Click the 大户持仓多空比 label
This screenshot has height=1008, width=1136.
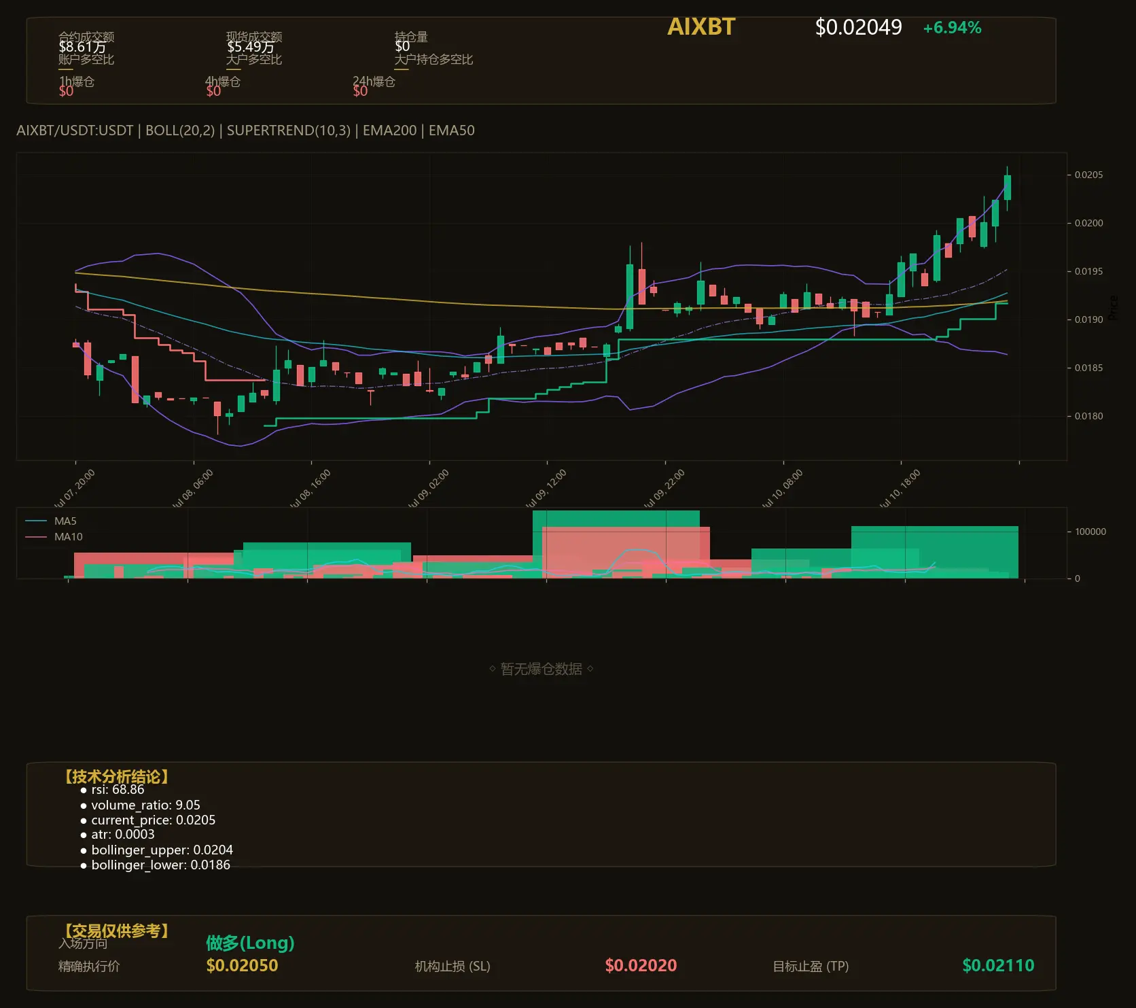(433, 60)
